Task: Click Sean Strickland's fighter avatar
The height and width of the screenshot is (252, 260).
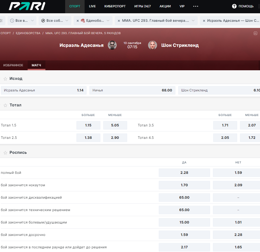Action: (153, 45)
